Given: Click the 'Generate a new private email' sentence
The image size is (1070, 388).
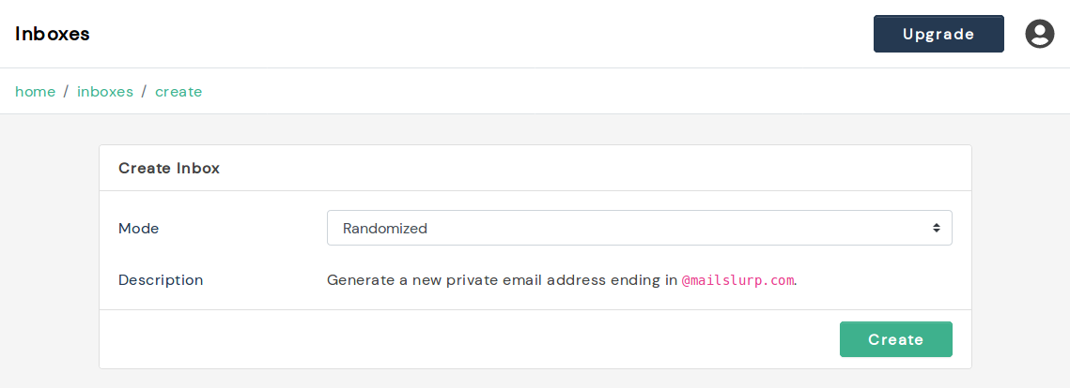Looking at the screenshot, I should (x=502, y=279).
